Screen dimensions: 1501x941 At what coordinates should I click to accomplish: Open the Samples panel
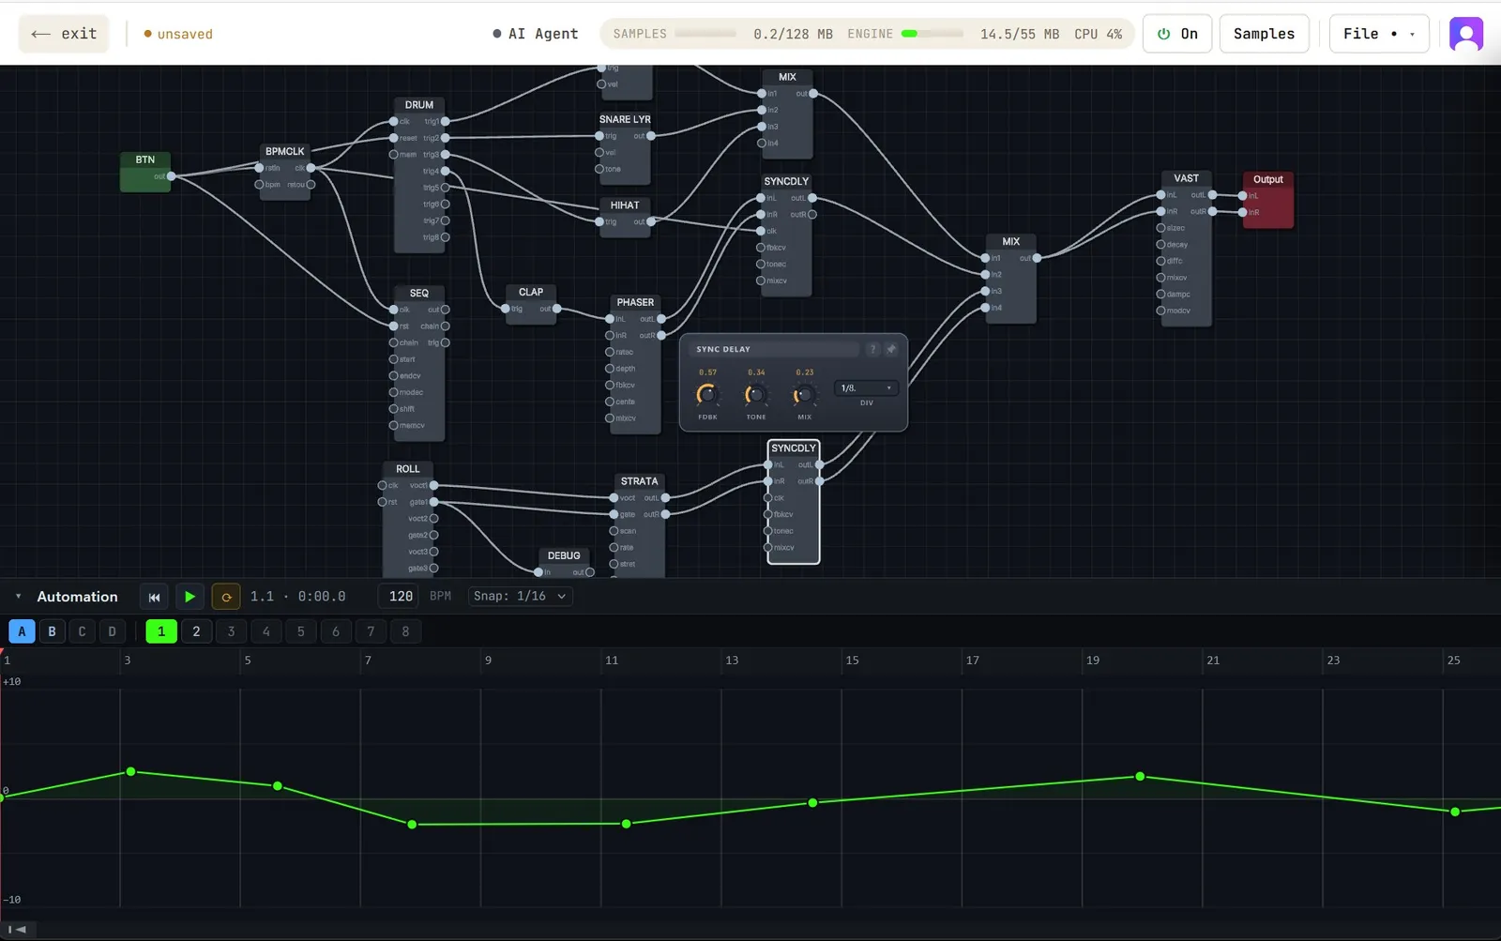coord(1264,34)
